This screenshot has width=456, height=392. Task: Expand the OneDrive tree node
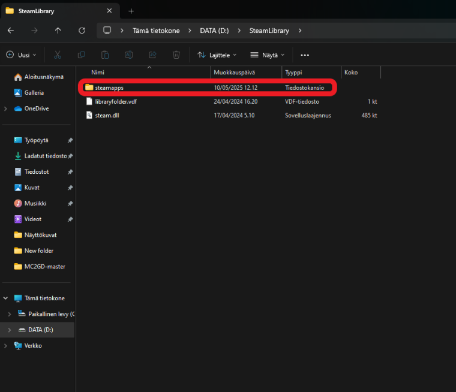(5, 108)
